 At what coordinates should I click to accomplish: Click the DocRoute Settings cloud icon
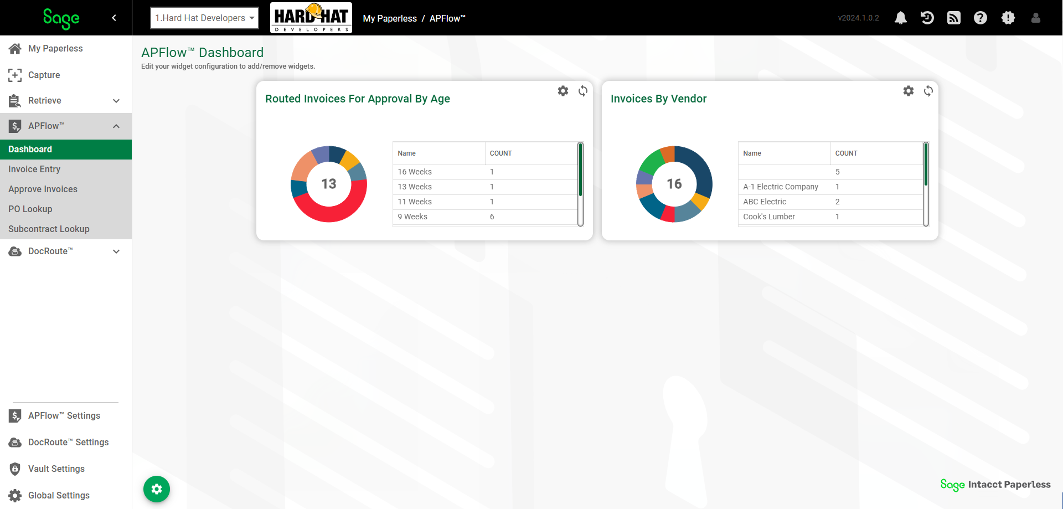point(15,443)
